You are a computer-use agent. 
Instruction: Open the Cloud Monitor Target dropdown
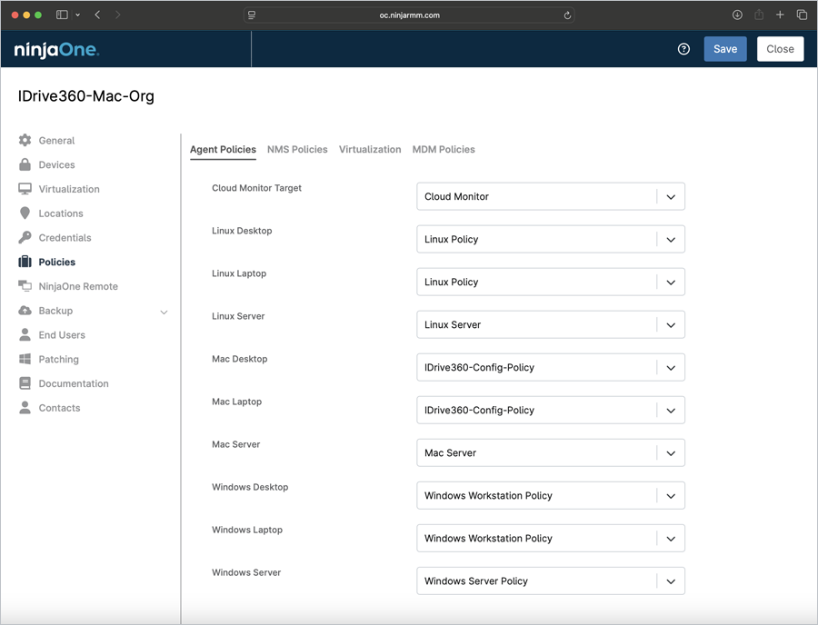click(x=670, y=196)
